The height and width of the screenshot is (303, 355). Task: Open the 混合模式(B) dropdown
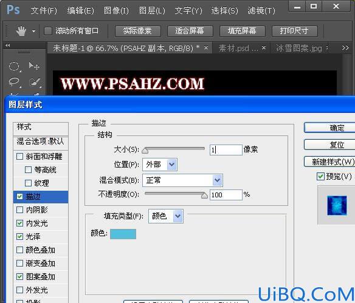pyautogui.click(x=182, y=180)
